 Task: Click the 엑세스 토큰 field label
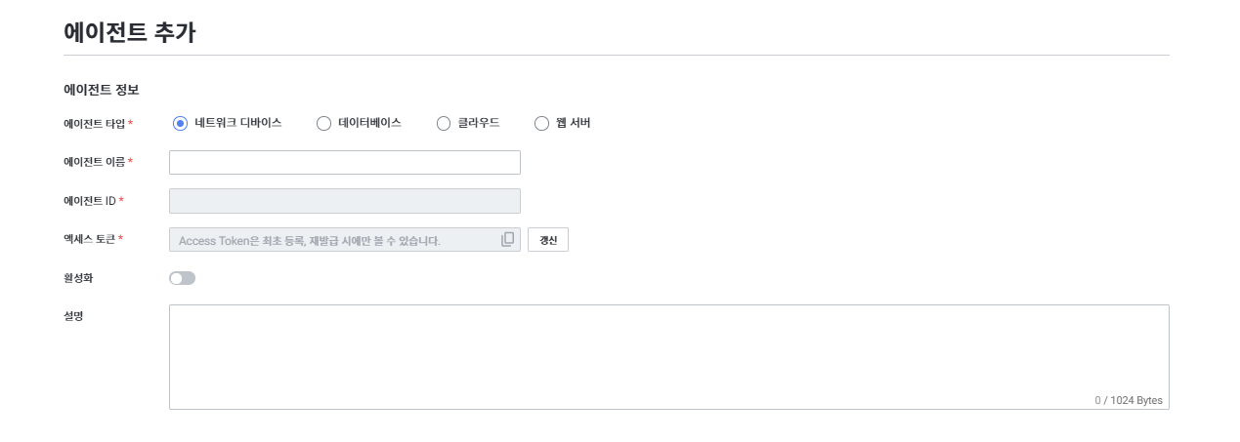pyautogui.click(x=90, y=239)
